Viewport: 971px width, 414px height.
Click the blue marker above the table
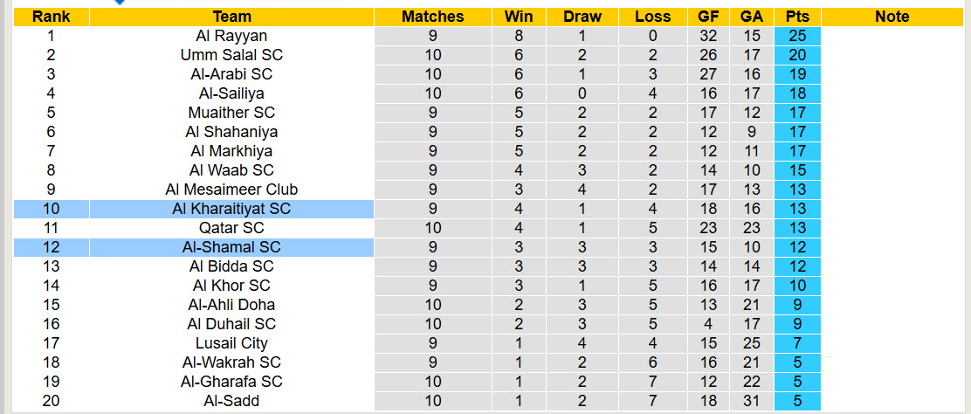coord(120,3)
